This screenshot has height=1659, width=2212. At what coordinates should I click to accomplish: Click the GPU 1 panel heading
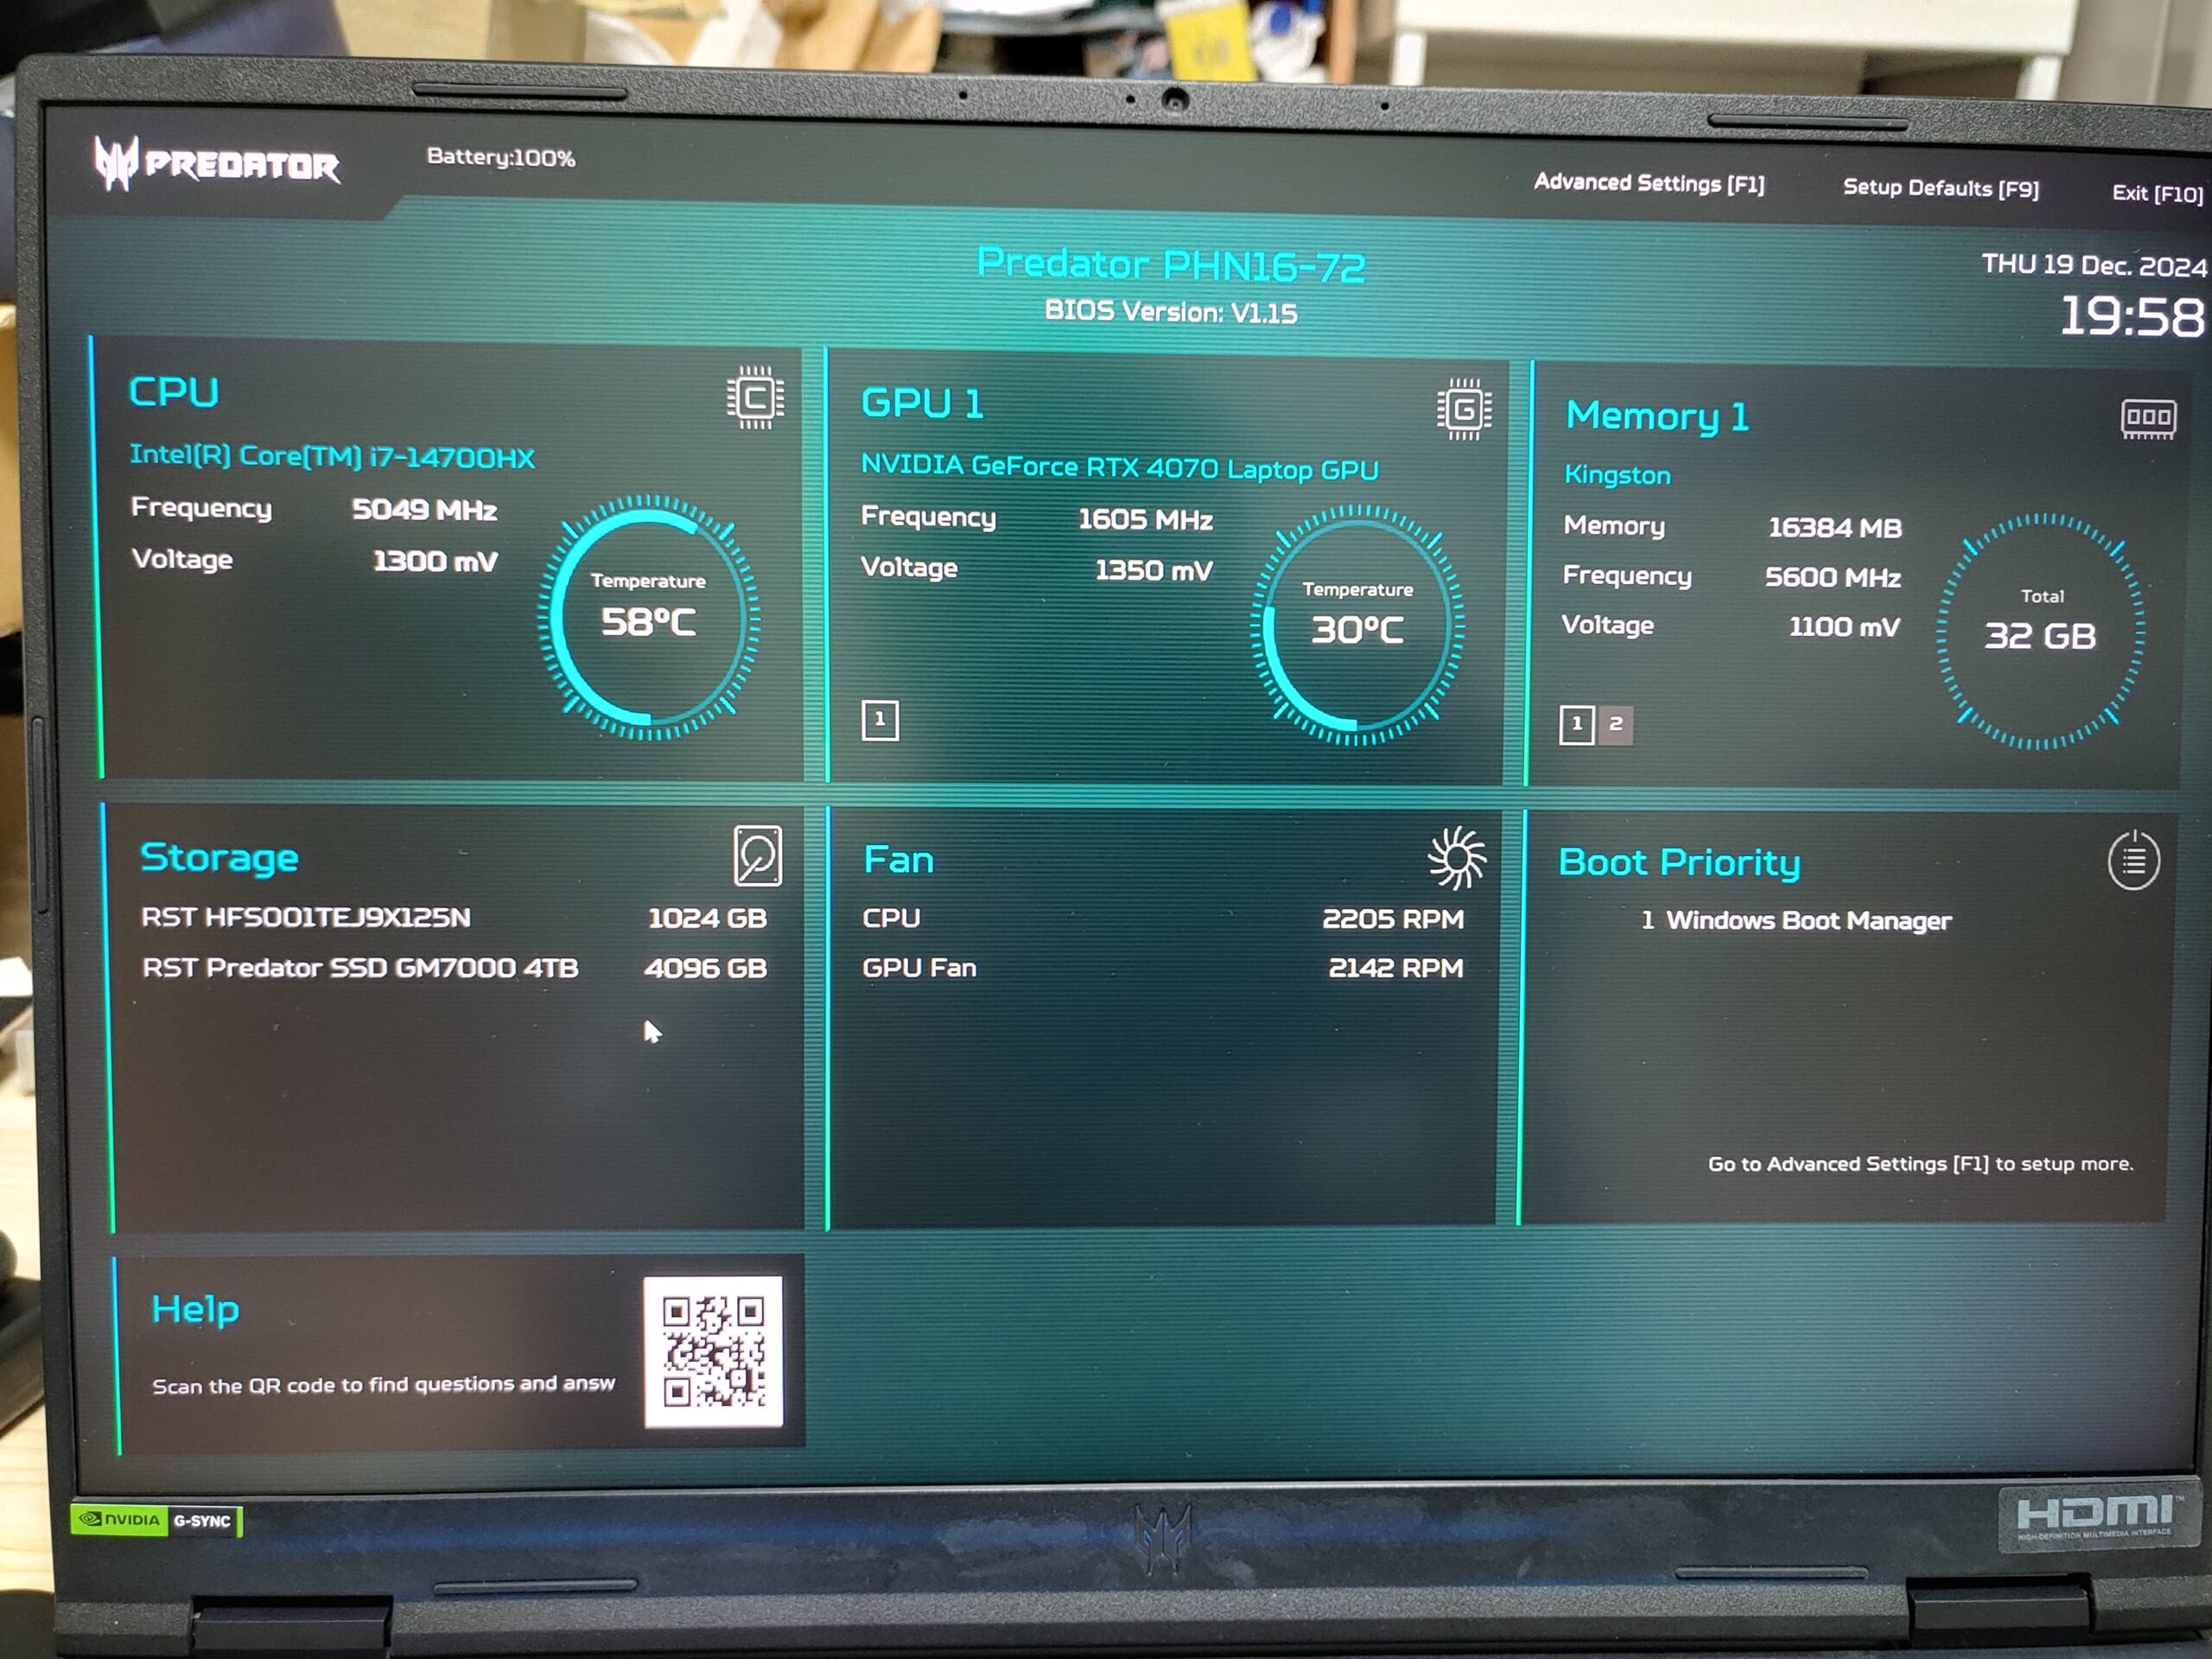click(x=923, y=403)
